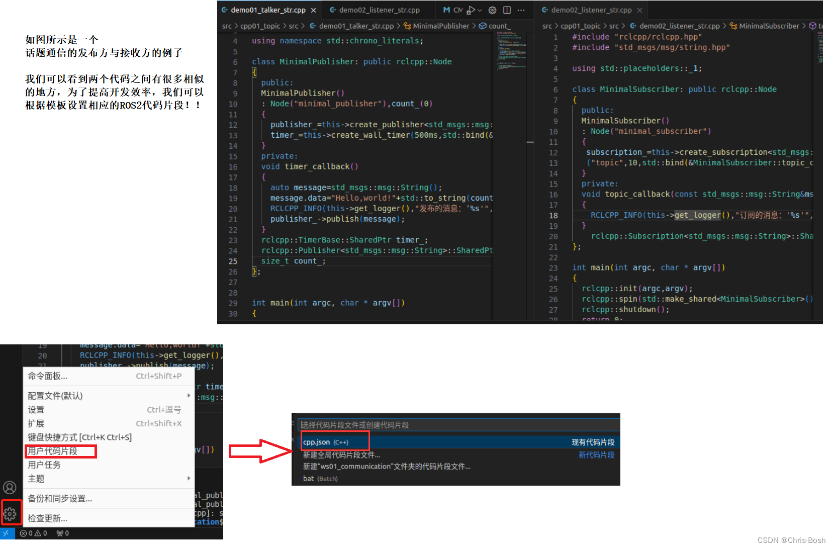Choose 用户任务 menu entry
The height and width of the screenshot is (548, 833).
109,465
